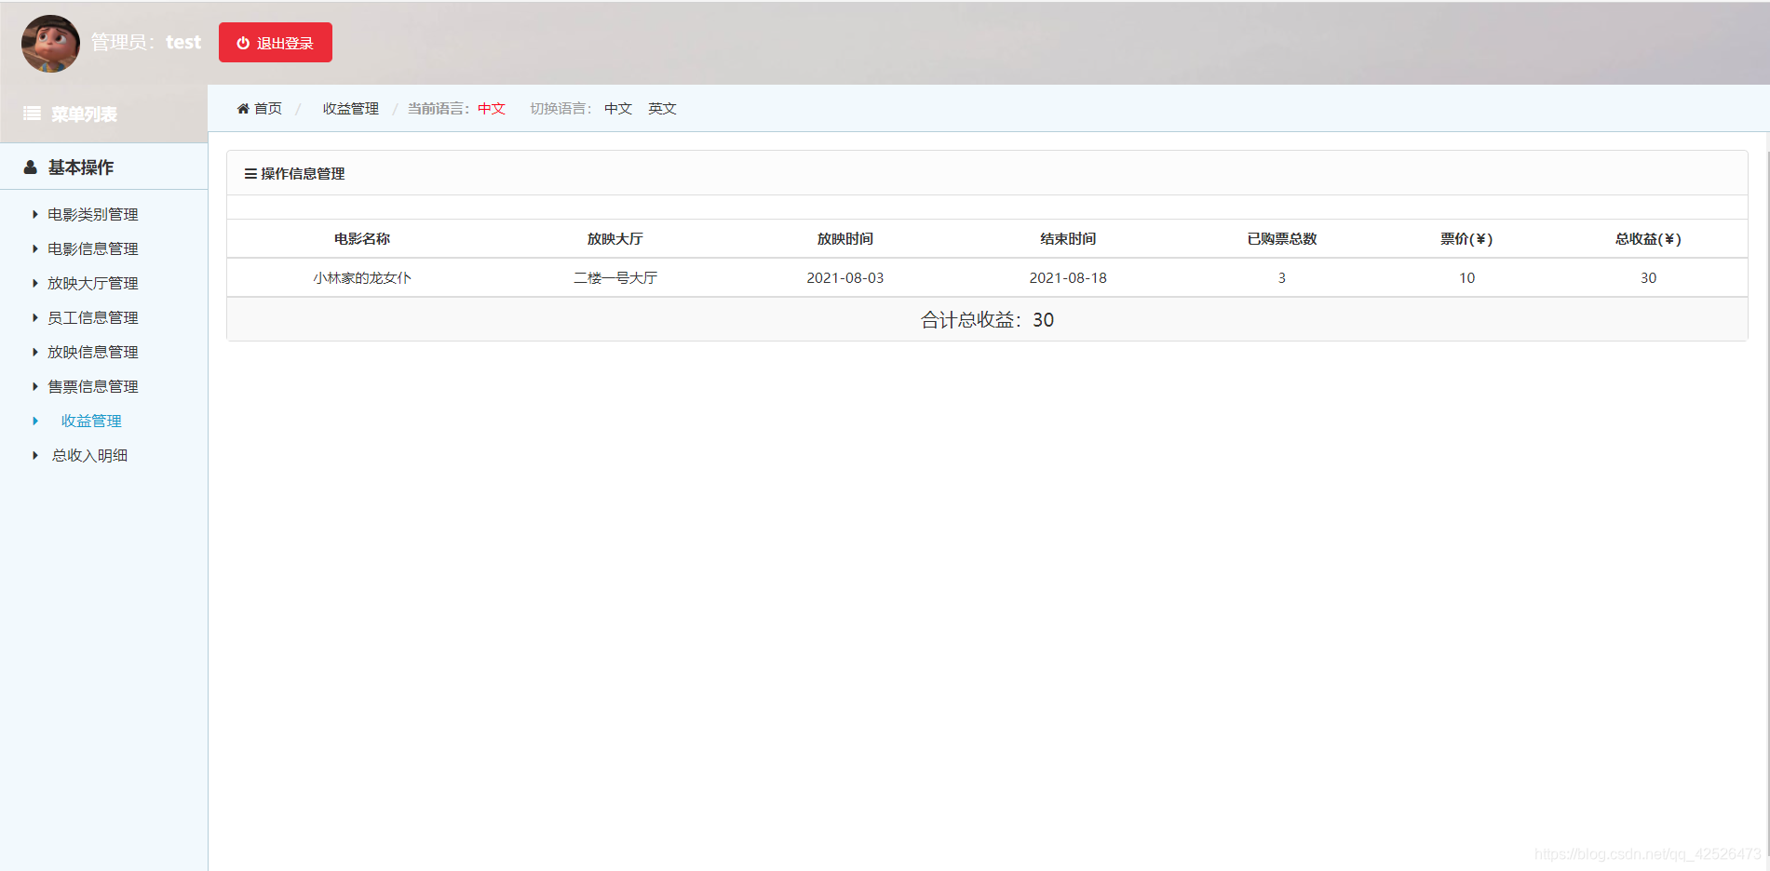Click the home icon in the breadcrumb
The image size is (1770, 871).
coord(243,109)
